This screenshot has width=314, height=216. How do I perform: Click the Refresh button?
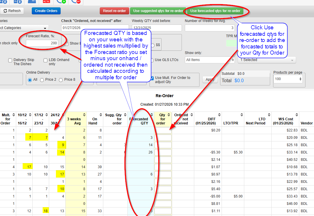click(12, 11)
